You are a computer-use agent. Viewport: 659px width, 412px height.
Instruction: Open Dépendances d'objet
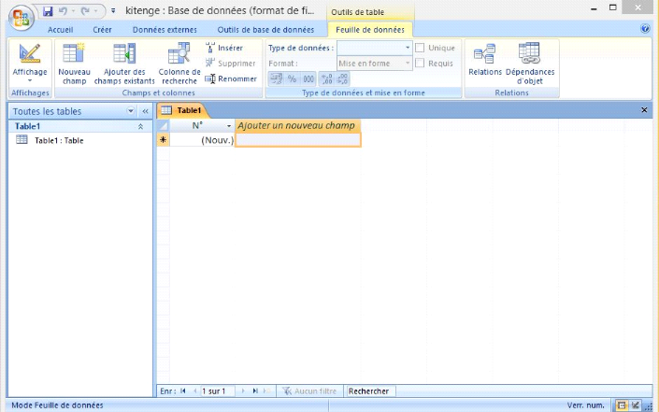[x=530, y=62]
